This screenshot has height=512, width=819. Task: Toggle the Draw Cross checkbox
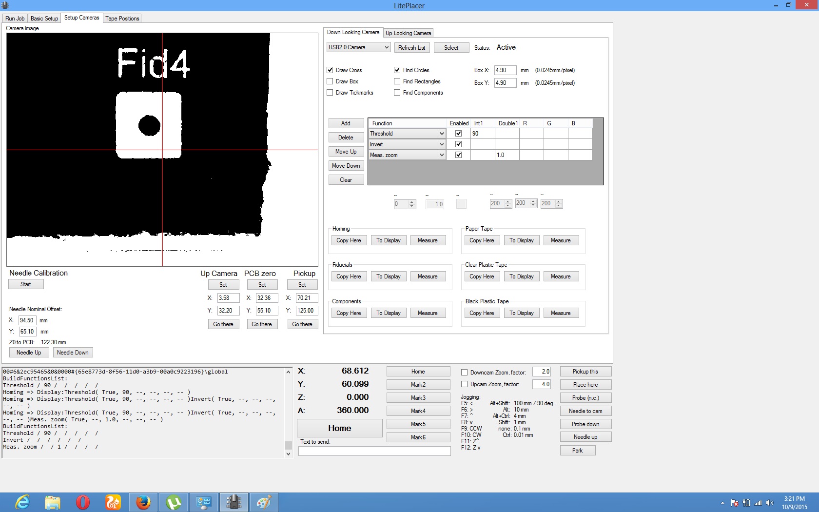click(x=330, y=70)
